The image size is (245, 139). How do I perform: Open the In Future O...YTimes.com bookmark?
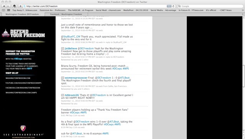[191, 10]
